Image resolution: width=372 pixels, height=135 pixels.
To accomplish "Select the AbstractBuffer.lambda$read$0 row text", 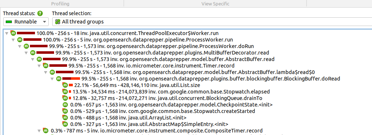I will click(195, 72).
